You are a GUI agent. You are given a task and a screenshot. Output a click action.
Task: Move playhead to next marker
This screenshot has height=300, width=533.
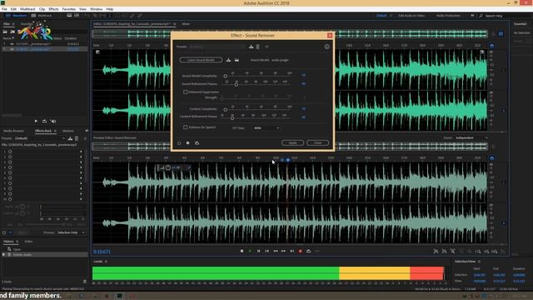[292, 251]
